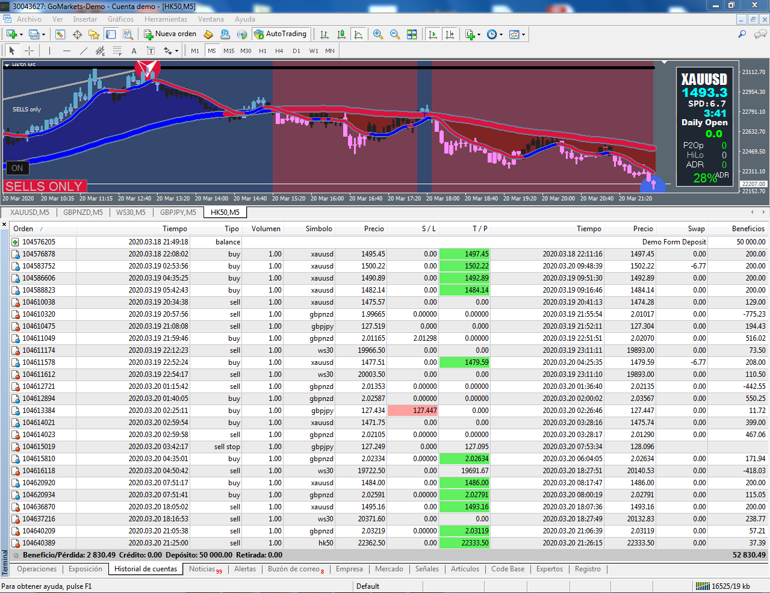Image resolution: width=770 pixels, height=593 pixels.
Task: Open the indicators list dropdown
Action: (473, 34)
